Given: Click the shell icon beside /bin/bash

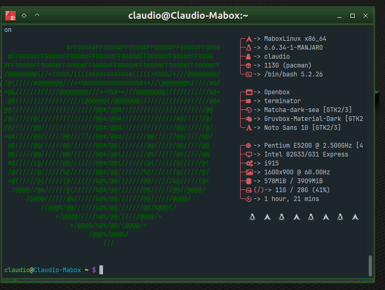Looking at the screenshot, I should (x=249, y=74).
